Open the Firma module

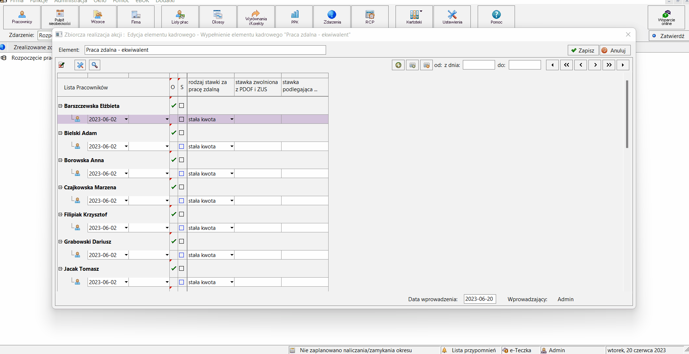pyautogui.click(x=136, y=17)
